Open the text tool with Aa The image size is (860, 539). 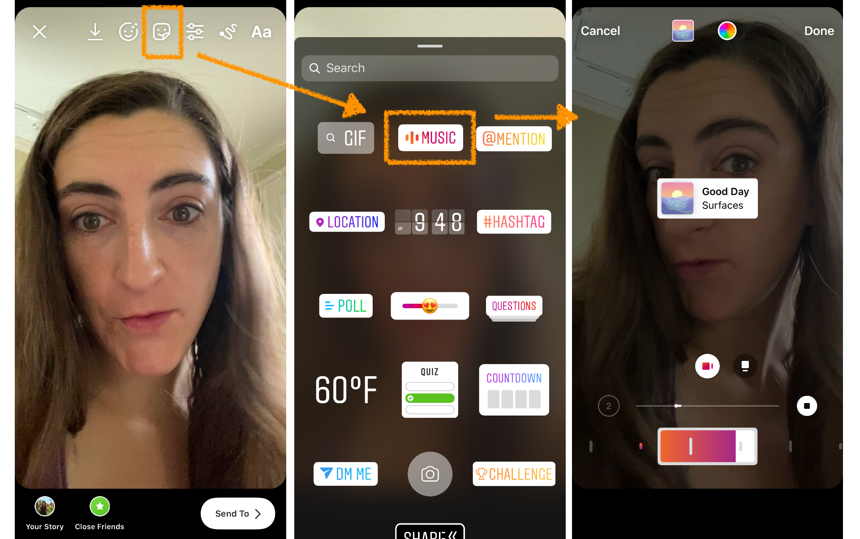[x=261, y=31]
